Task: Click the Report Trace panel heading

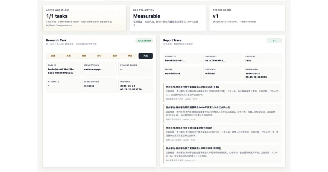Action: (x=172, y=40)
